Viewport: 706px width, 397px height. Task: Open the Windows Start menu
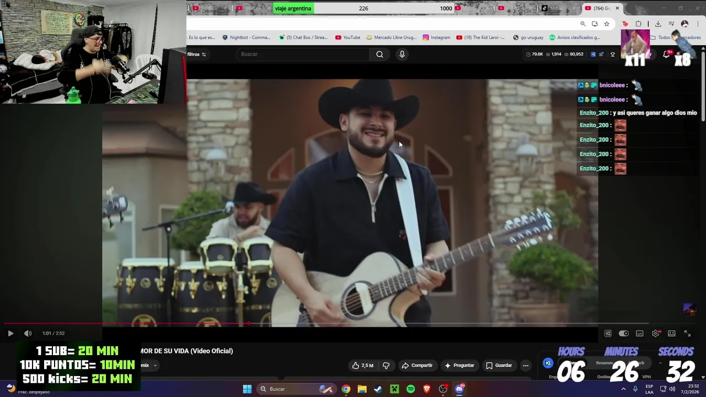tap(247, 389)
